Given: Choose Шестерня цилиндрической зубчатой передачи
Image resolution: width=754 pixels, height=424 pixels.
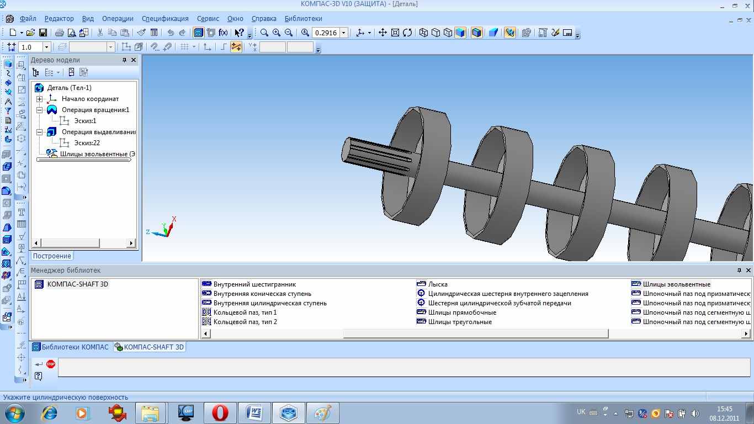Looking at the screenshot, I should [x=500, y=303].
